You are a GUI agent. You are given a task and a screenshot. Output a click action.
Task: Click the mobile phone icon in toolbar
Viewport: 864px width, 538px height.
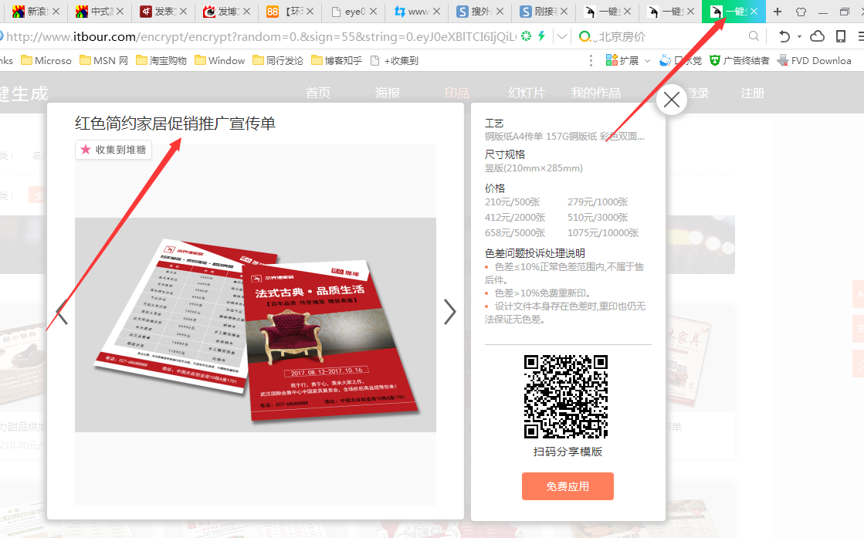tap(841, 36)
